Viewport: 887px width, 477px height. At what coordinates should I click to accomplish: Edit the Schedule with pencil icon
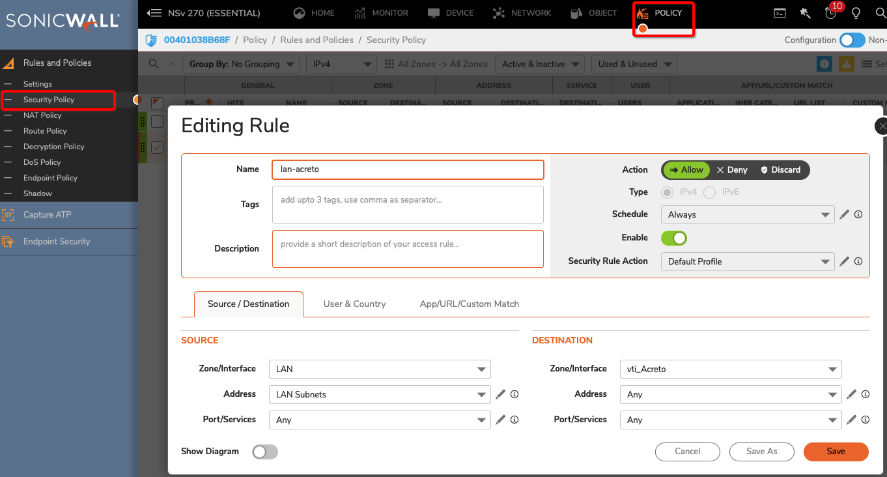[x=845, y=214]
